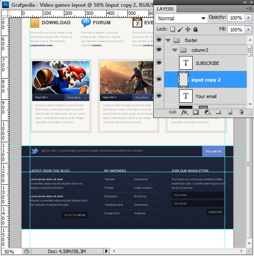Click the Fudge Graphics partner link
Image resolution: width=254 pixels, height=256 pixels.
pos(143,188)
